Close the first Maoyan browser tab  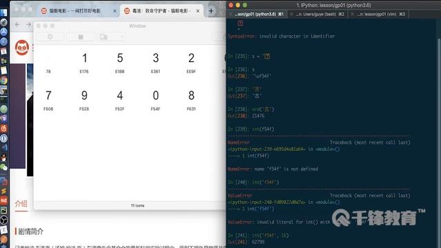(114, 11)
